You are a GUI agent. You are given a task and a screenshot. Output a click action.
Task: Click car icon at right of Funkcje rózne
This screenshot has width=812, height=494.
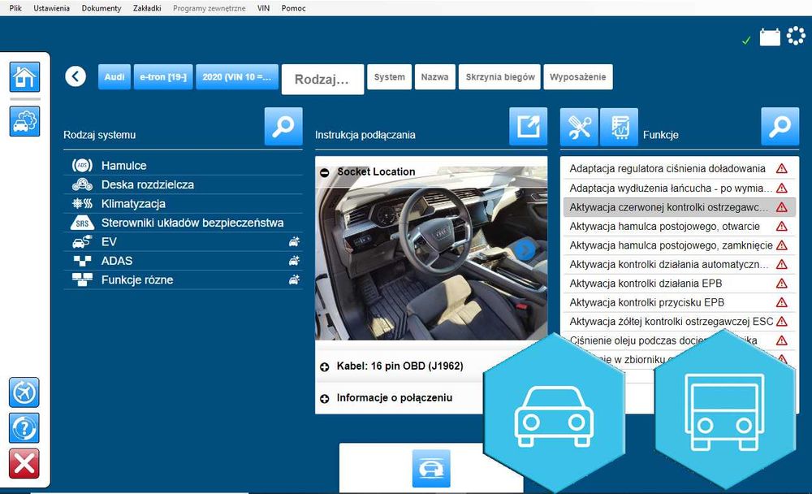point(294,280)
